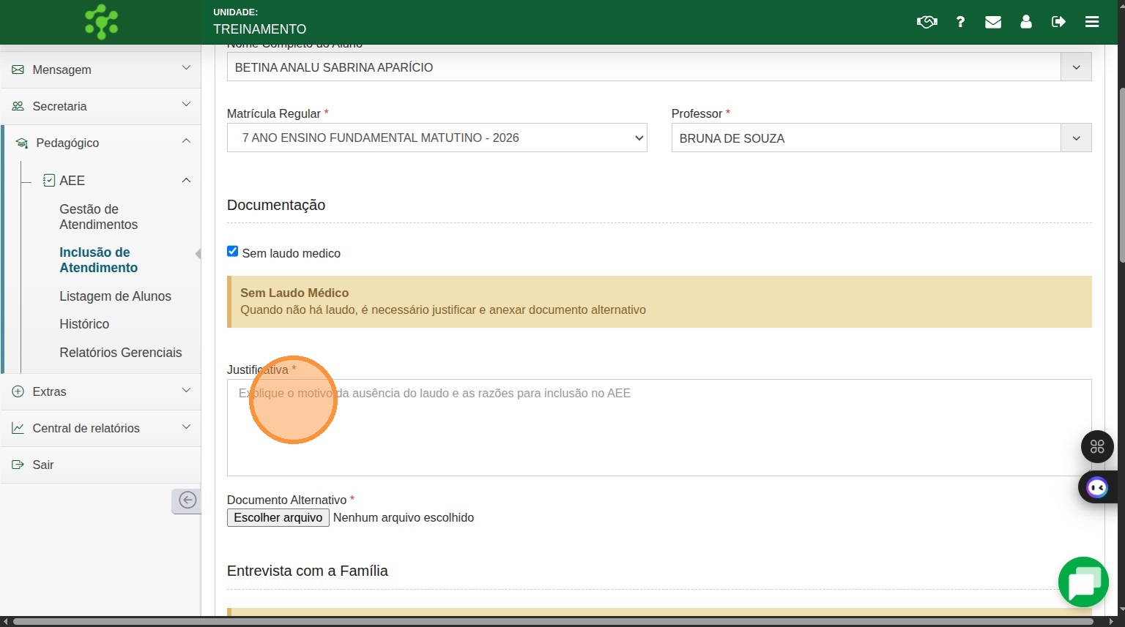
Task: Click the logout arrow icon in header
Action: [1058, 22]
